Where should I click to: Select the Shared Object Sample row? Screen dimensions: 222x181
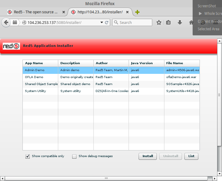click(111, 84)
